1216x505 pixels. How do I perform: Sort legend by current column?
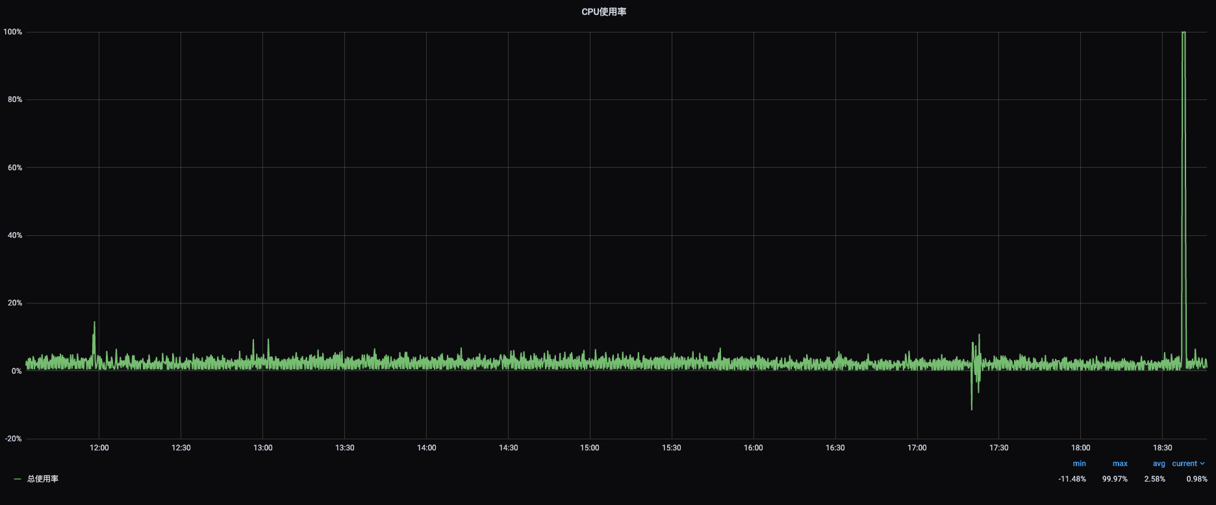coord(1188,463)
